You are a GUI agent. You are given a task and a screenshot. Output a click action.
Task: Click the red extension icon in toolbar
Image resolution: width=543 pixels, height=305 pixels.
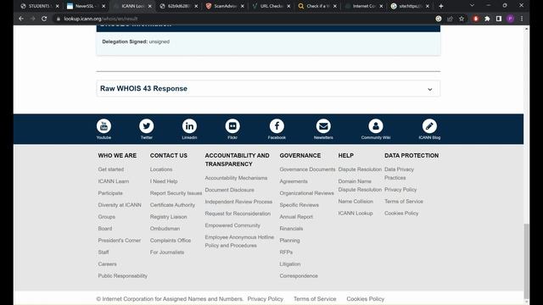(476, 19)
